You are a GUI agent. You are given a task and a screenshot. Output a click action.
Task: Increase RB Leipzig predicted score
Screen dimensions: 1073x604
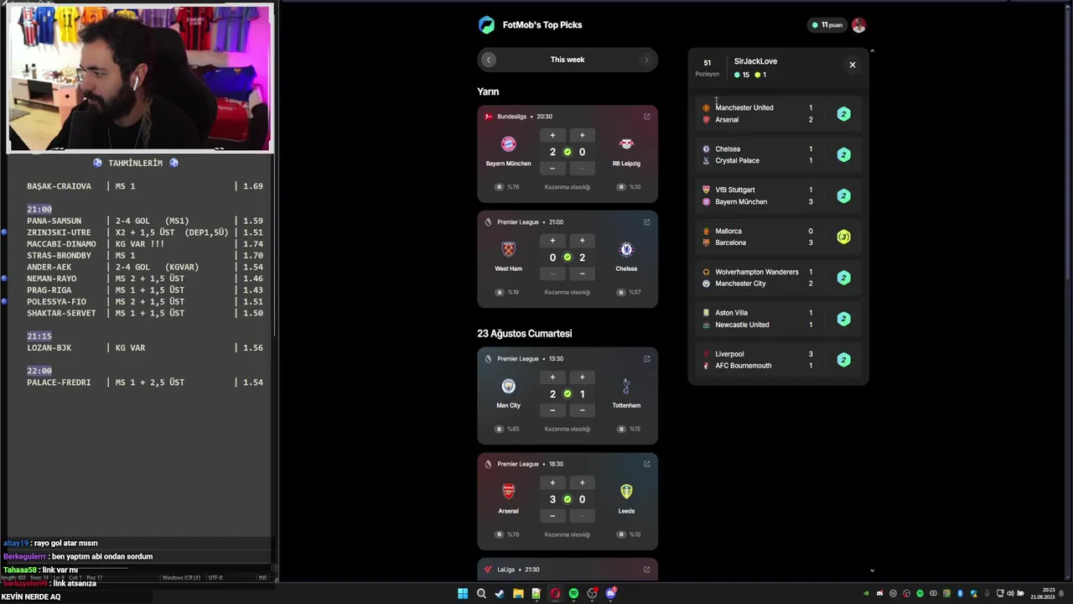tap(582, 135)
